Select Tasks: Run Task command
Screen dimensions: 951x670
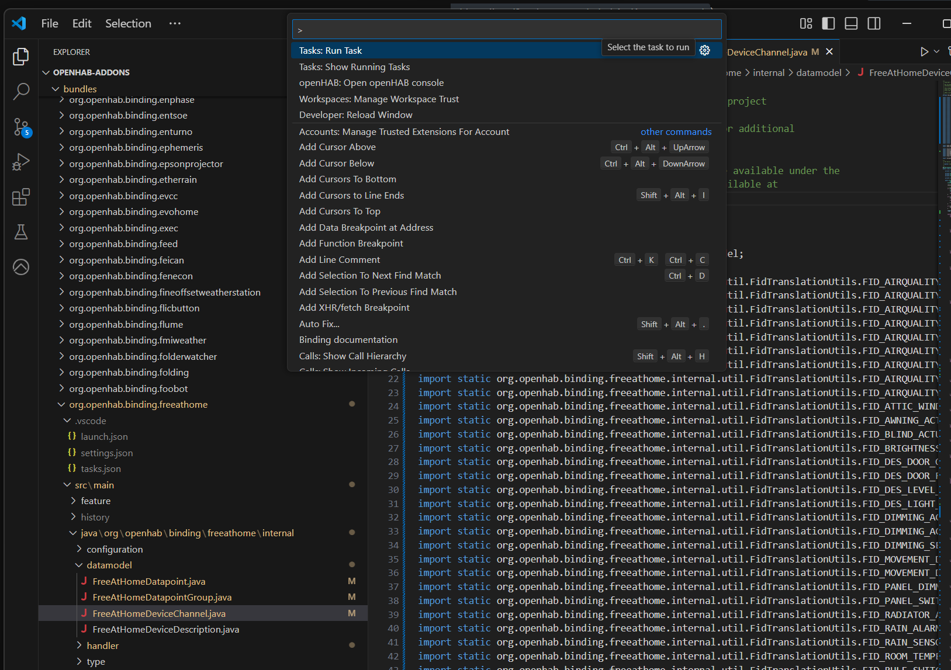tap(507, 50)
